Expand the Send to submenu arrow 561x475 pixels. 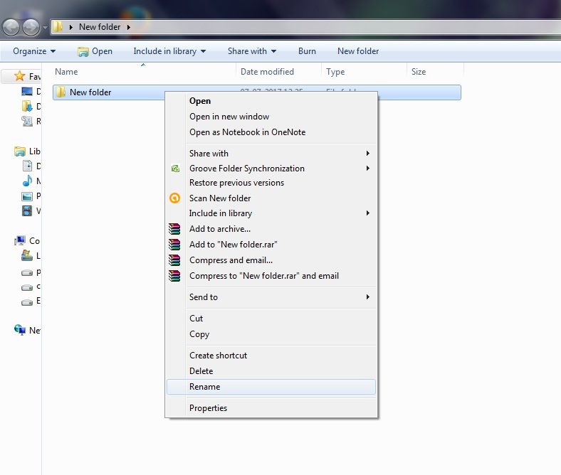(367, 297)
